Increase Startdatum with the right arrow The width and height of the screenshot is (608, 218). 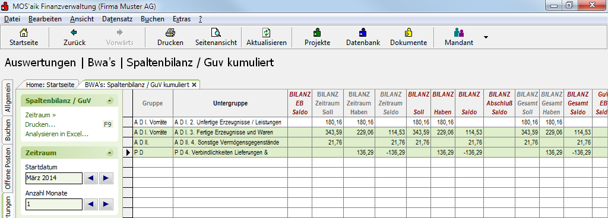tap(106, 178)
